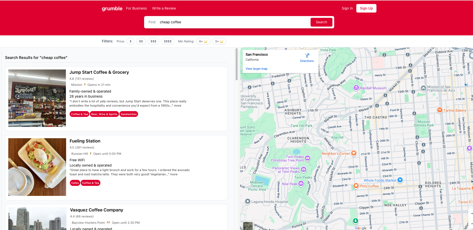Open View larger map link

click(x=256, y=69)
